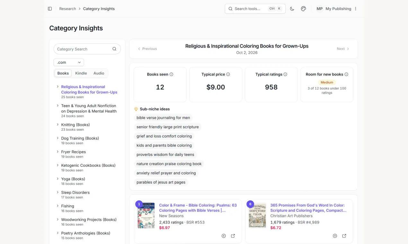
Task: Expand the Fryer Recipes category
Action: (58, 152)
